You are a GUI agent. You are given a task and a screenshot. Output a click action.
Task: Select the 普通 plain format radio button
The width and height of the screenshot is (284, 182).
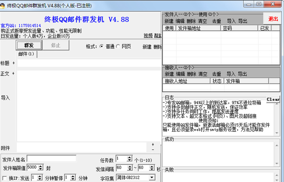[x=101, y=47]
